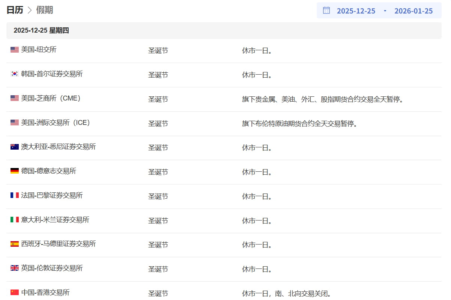Select the text 韩国-首尔证券交易所
451x300 pixels.
point(52,74)
